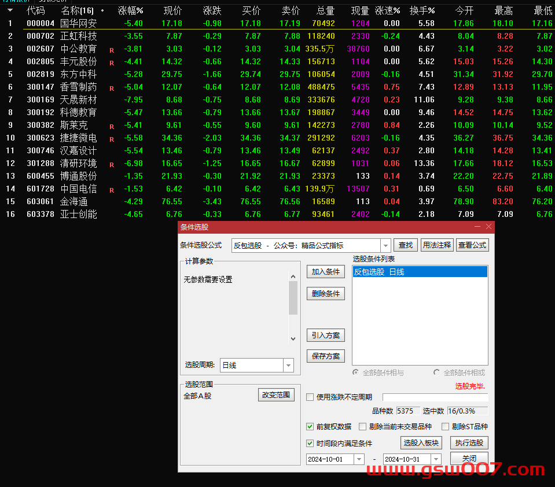
Task: Click the 加入条件 button
Action: pos(326,272)
